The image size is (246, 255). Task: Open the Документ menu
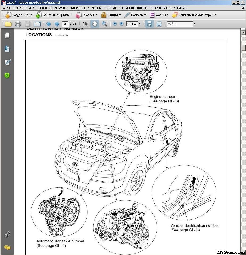pos(61,8)
